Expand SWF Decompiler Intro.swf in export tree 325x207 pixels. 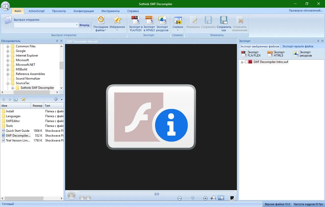(242, 62)
